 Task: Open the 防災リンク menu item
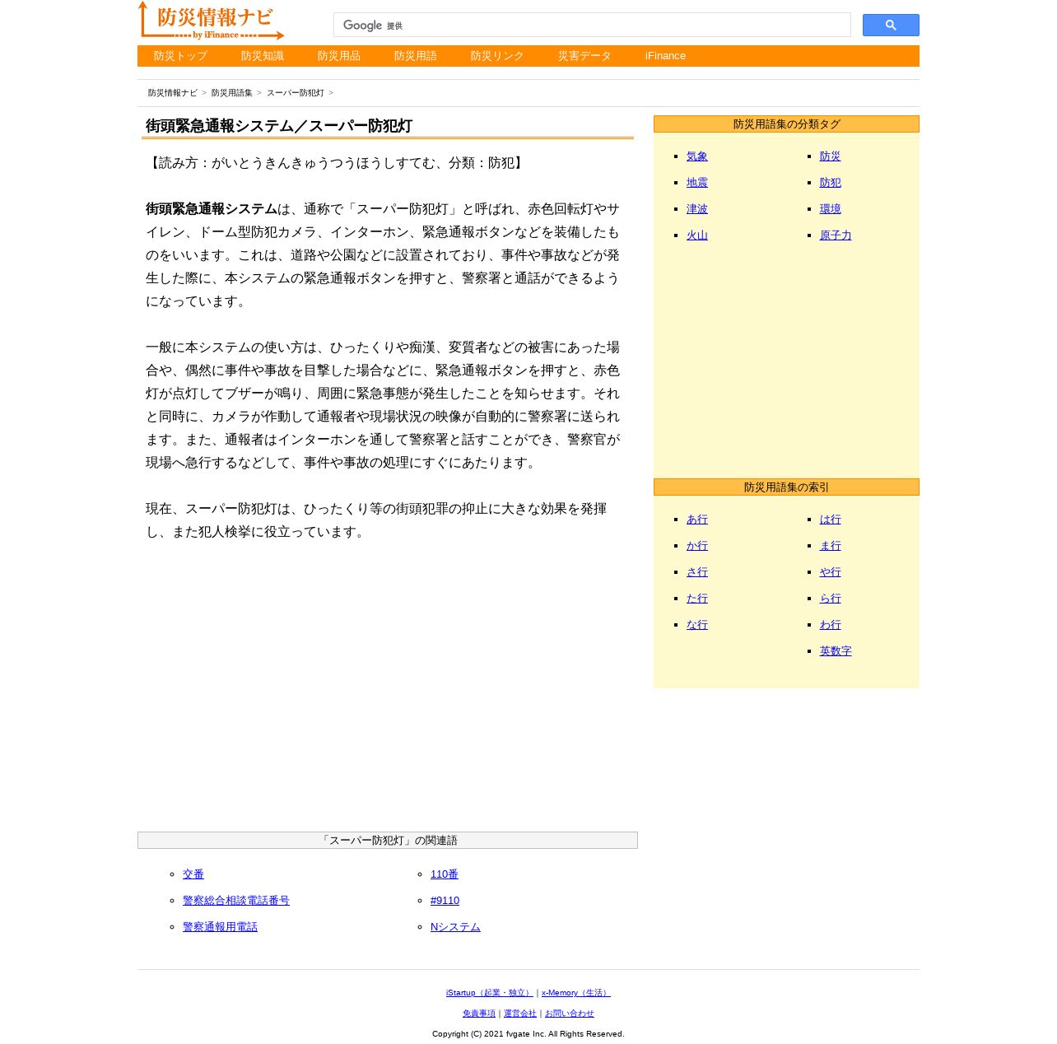click(497, 56)
